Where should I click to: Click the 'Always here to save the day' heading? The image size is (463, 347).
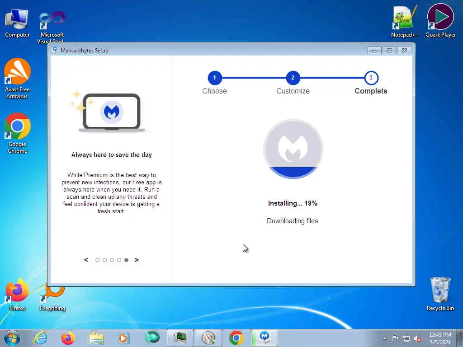(x=112, y=155)
